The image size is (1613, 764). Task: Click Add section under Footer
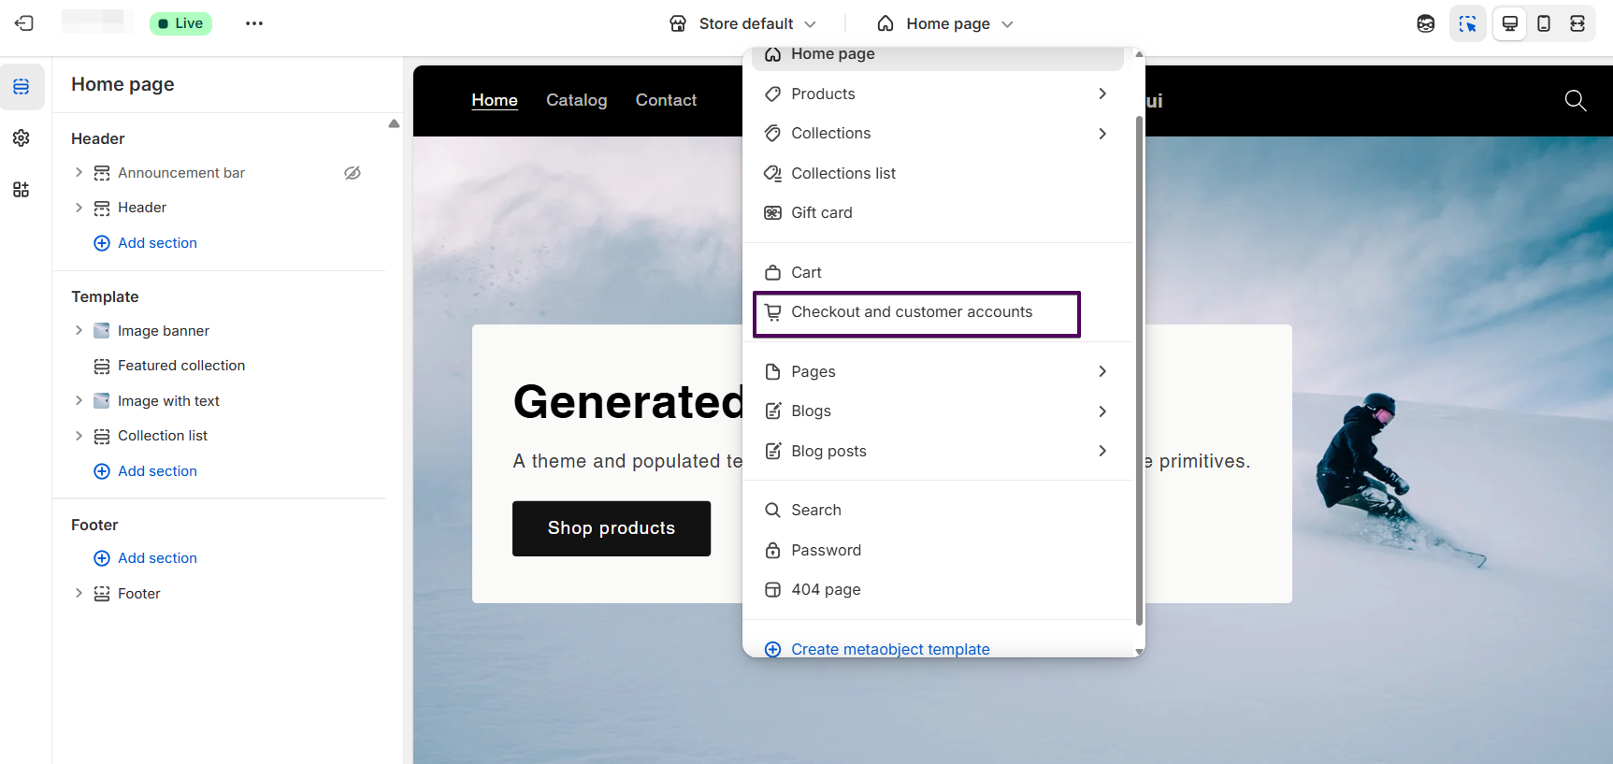pyautogui.click(x=157, y=558)
